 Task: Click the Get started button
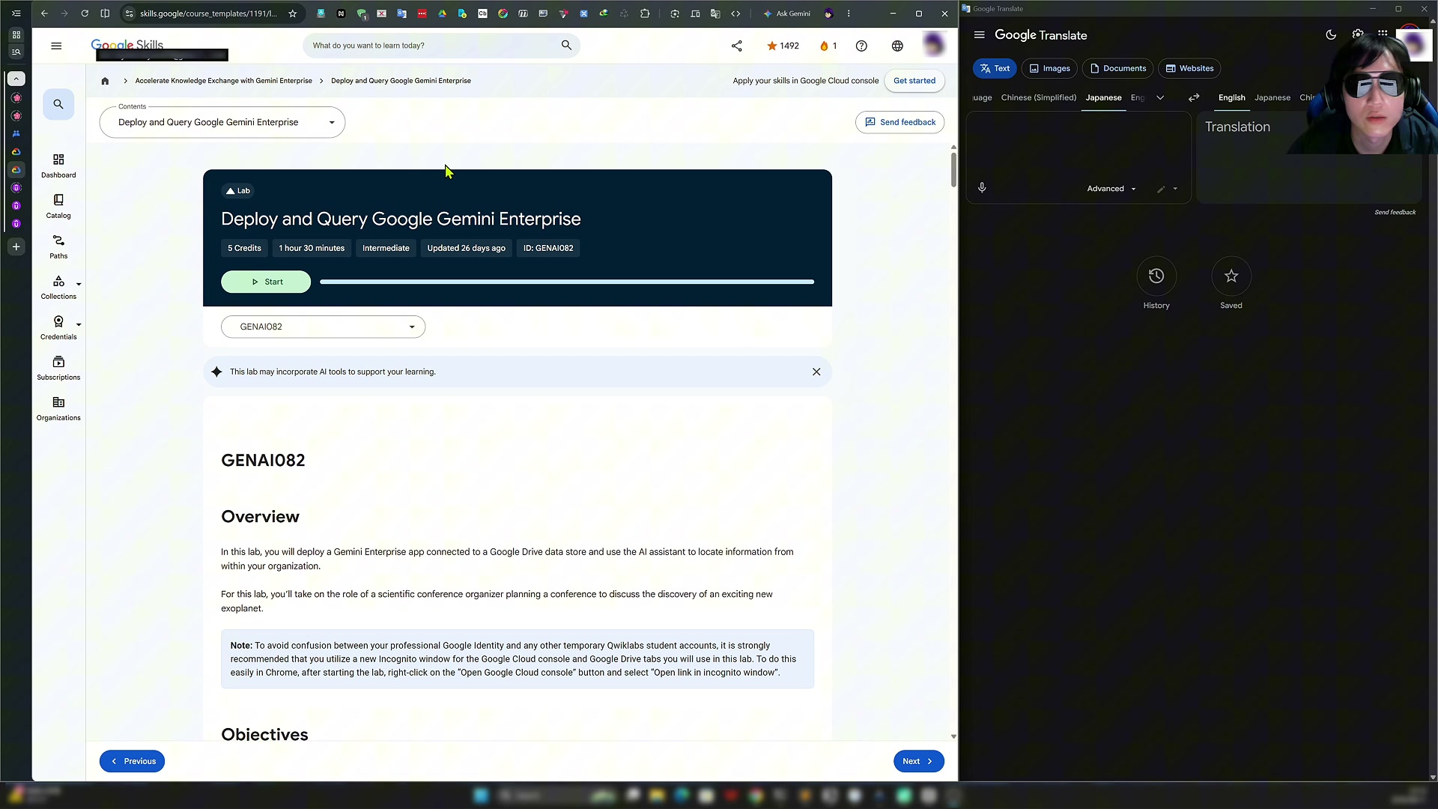coord(914,81)
